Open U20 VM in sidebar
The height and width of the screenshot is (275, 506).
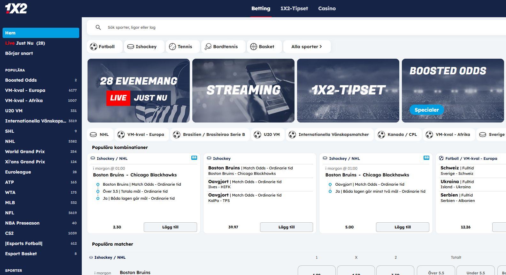point(41,111)
